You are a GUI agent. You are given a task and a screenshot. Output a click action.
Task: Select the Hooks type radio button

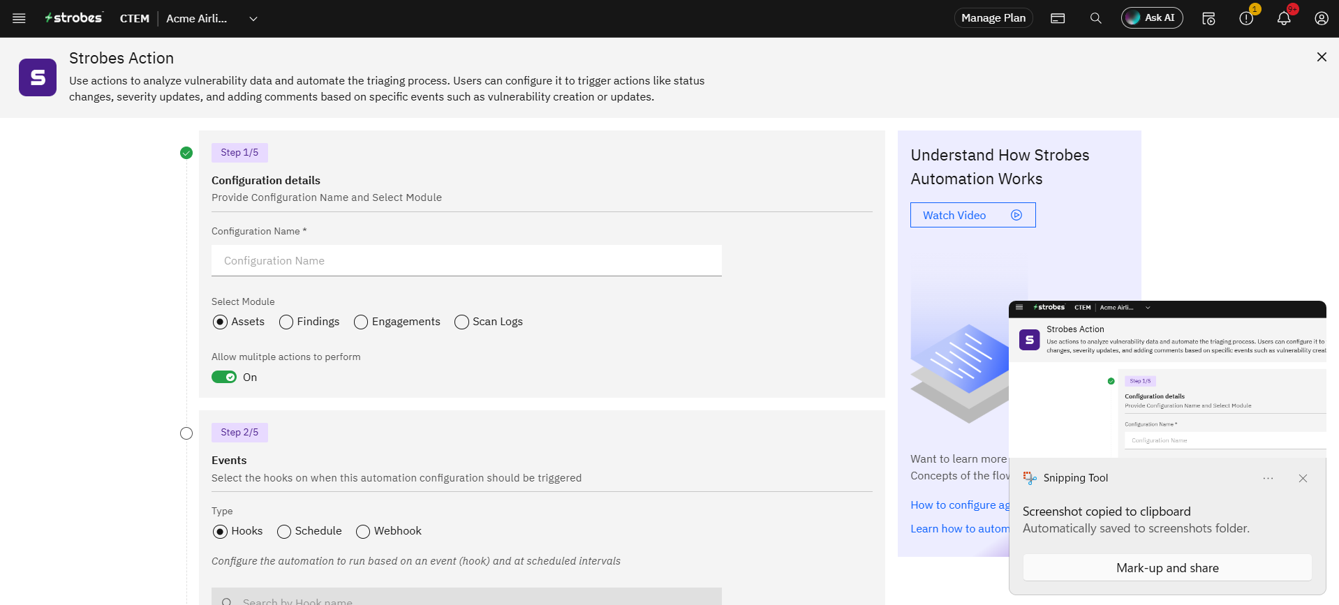click(220, 532)
